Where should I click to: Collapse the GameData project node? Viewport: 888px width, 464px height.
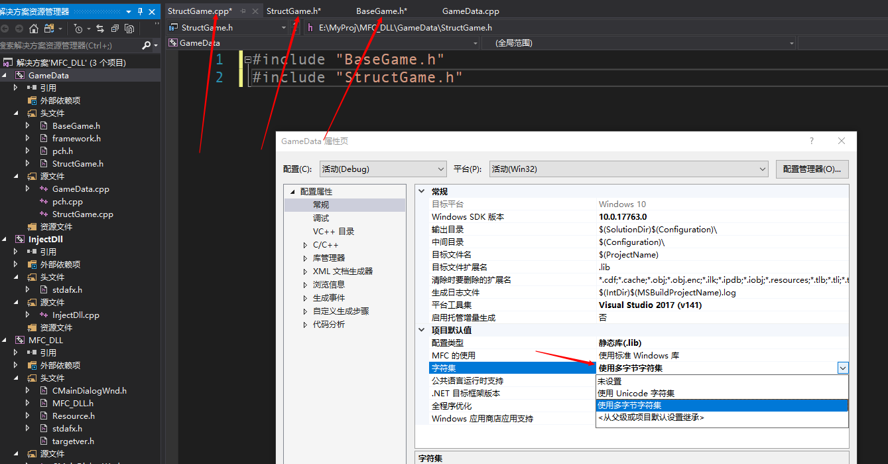[5, 75]
